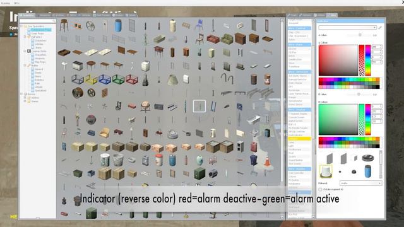This screenshot has width=404, height=227.
Task: Spawn the orange traffic cone prop
Action: [268, 161]
